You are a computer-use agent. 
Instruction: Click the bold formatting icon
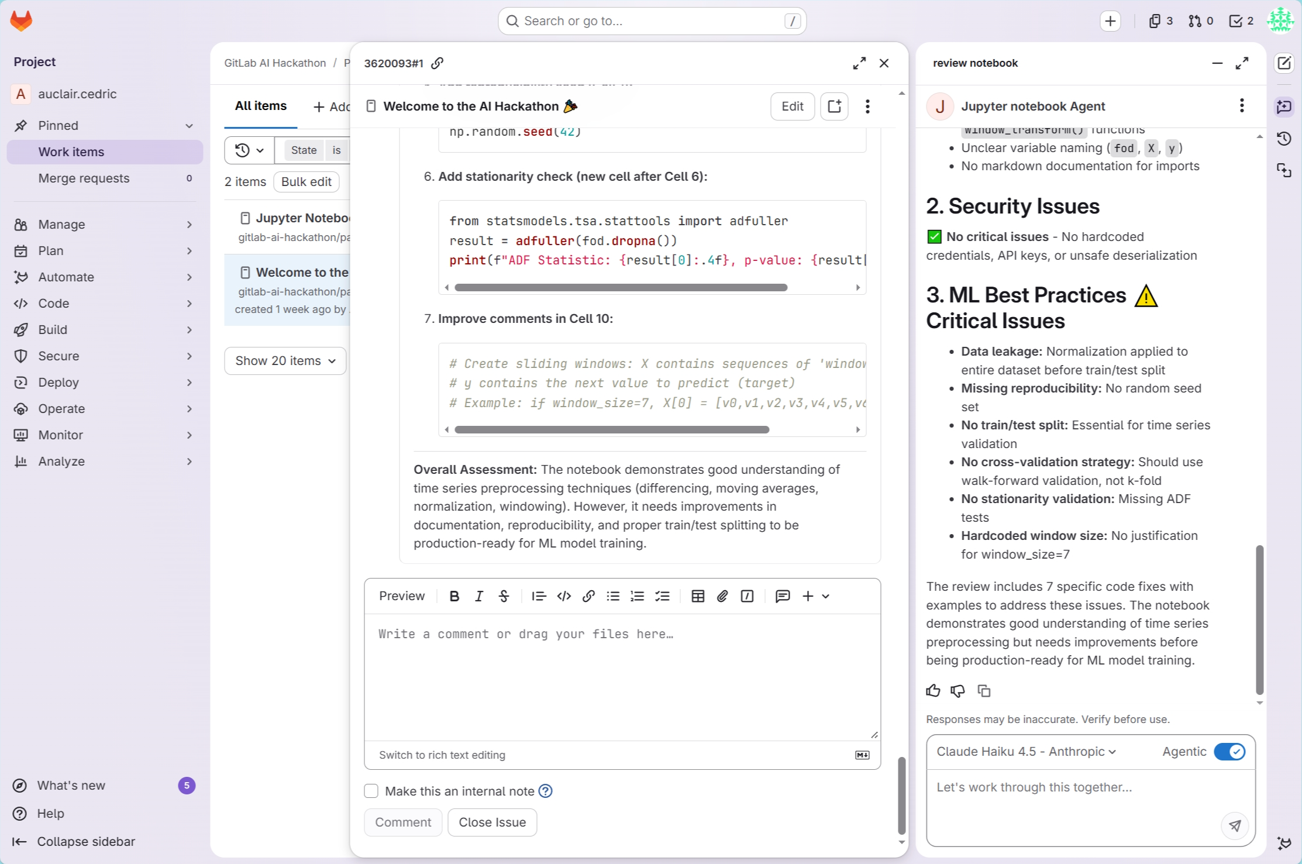(x=454, y=596)
